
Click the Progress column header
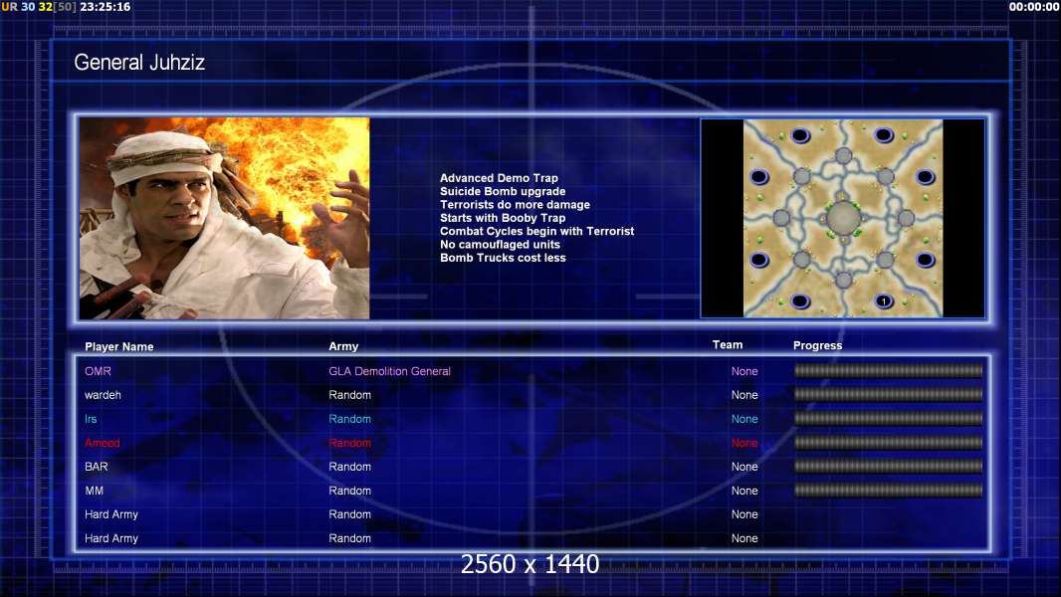pyautogui.click(x=817, y=345)
